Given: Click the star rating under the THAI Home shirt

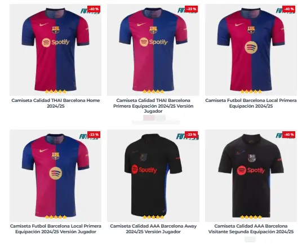Looking at the screenshot, I should tap(56, 92).
